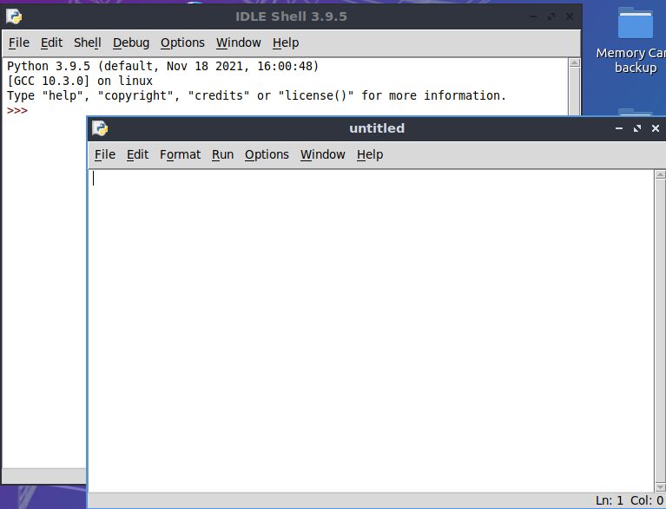This screenshot has height=509, width=666.
Task: Open Options menu in IDLE Shell window
Action: tap(182, 42)
